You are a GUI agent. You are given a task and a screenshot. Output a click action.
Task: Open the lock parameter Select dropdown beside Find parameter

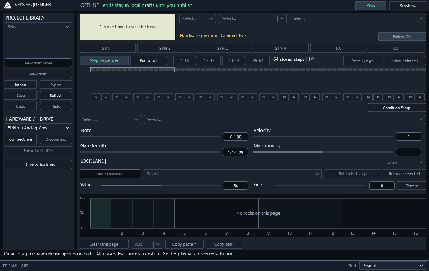(233, 174)
